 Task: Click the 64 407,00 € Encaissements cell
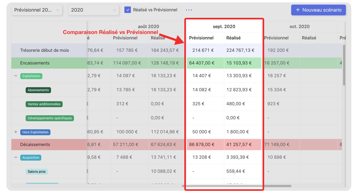point(205,63)
